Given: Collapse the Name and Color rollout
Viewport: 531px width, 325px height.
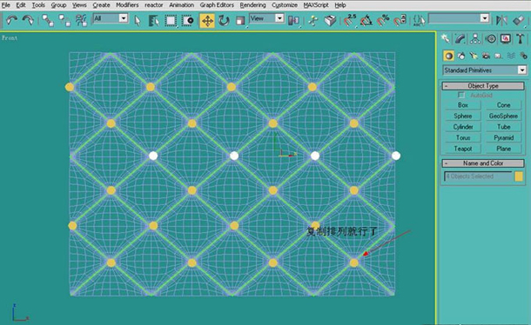Looking at the screenshot, I should [483, 163].
